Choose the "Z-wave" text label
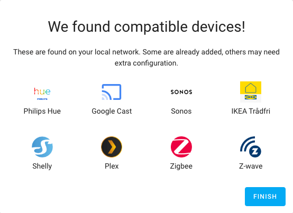Viewport: 293px width, 213px height. [251, 166]
